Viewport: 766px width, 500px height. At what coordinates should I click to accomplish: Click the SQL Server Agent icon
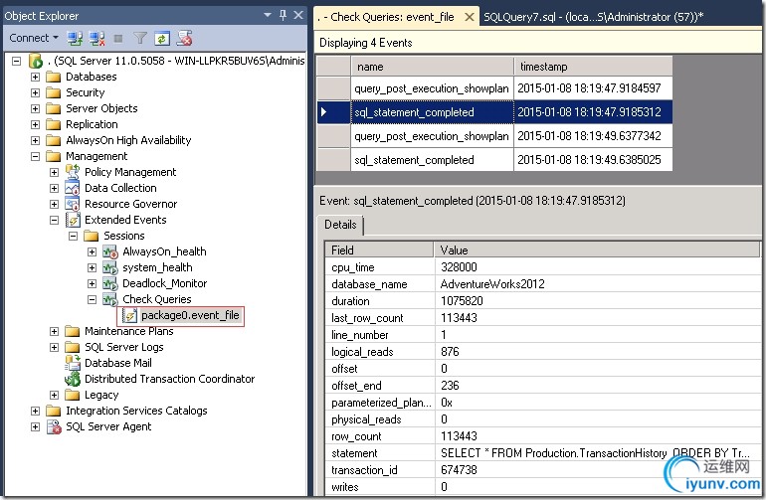[x=54, y=426]
